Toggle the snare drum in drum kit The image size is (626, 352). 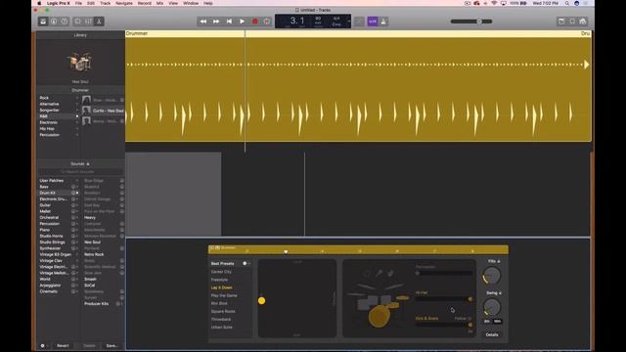[x=394, y=305]
